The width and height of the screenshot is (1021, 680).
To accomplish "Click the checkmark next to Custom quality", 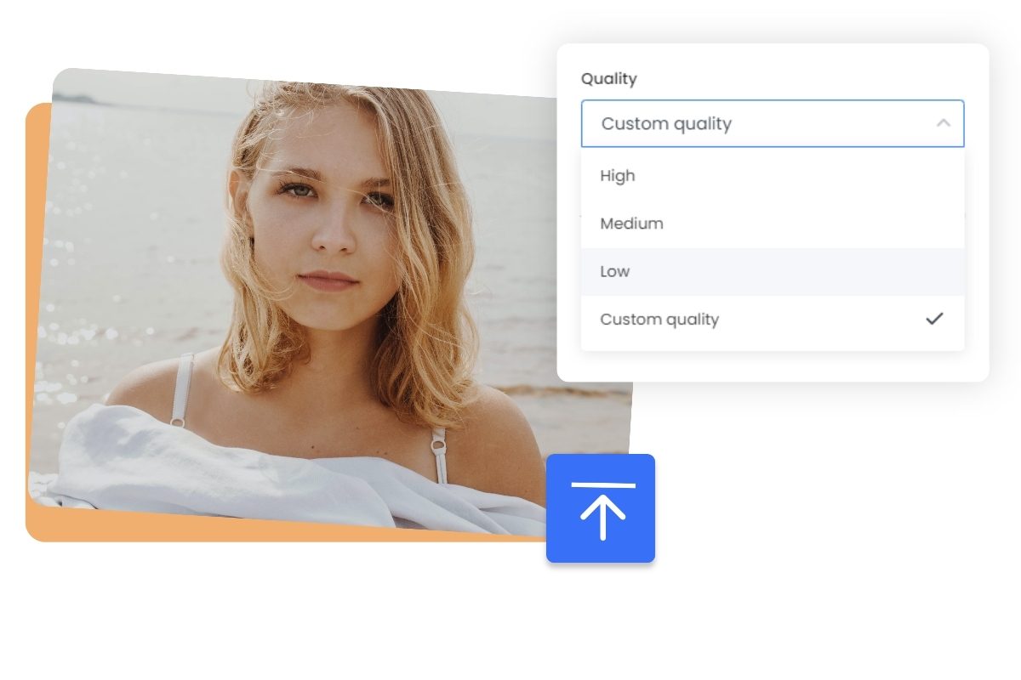I will point(934,319).
